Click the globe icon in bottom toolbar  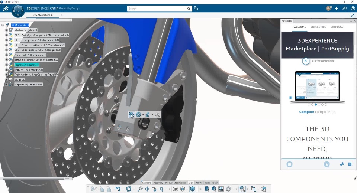214,189
